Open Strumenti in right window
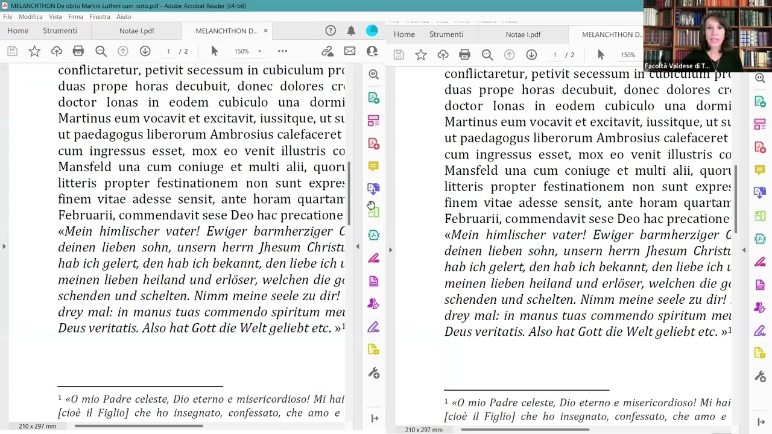 pos(446,34)
